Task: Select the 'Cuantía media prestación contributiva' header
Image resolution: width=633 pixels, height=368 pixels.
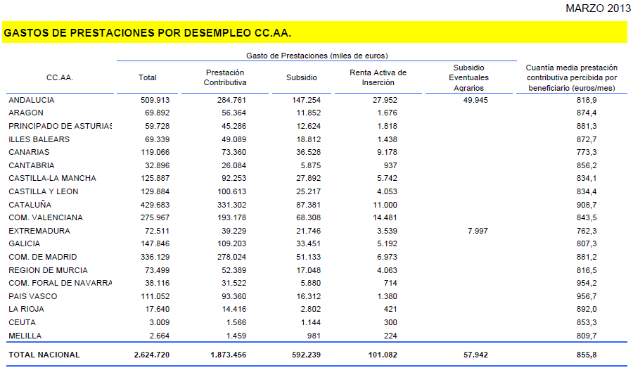Action: coord(572,77)
